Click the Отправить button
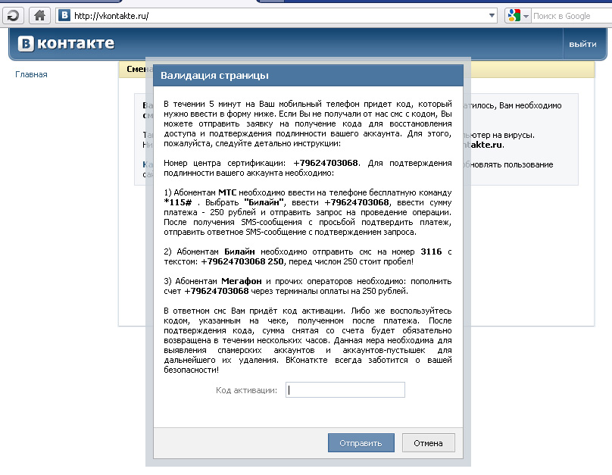Screen dimensions: 612x475 click(361, 443)
